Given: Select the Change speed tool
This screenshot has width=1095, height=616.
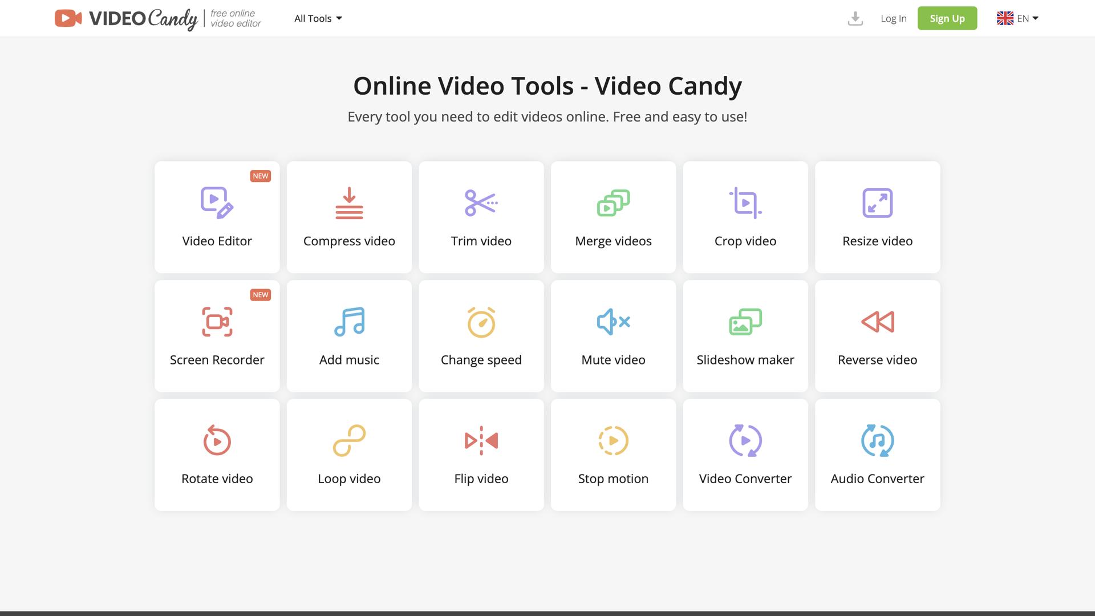Looking at the screenshot, I should 481,336.
